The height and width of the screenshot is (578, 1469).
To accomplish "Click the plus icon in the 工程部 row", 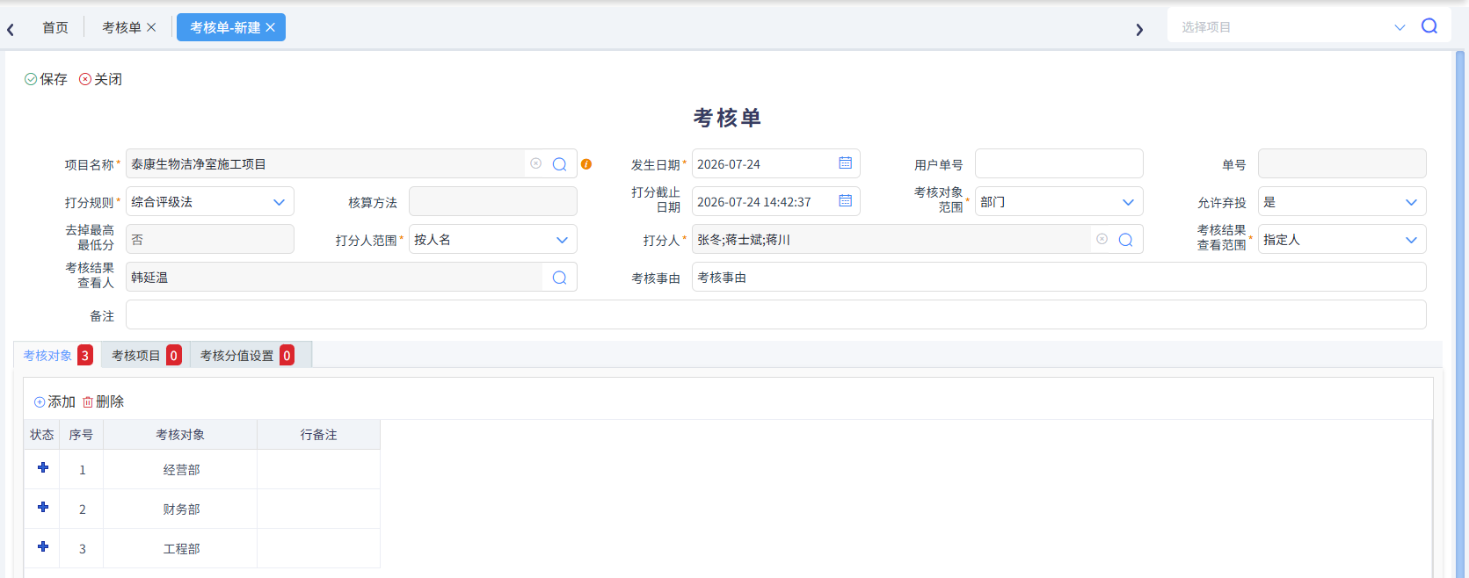I will tap(42, 546).
